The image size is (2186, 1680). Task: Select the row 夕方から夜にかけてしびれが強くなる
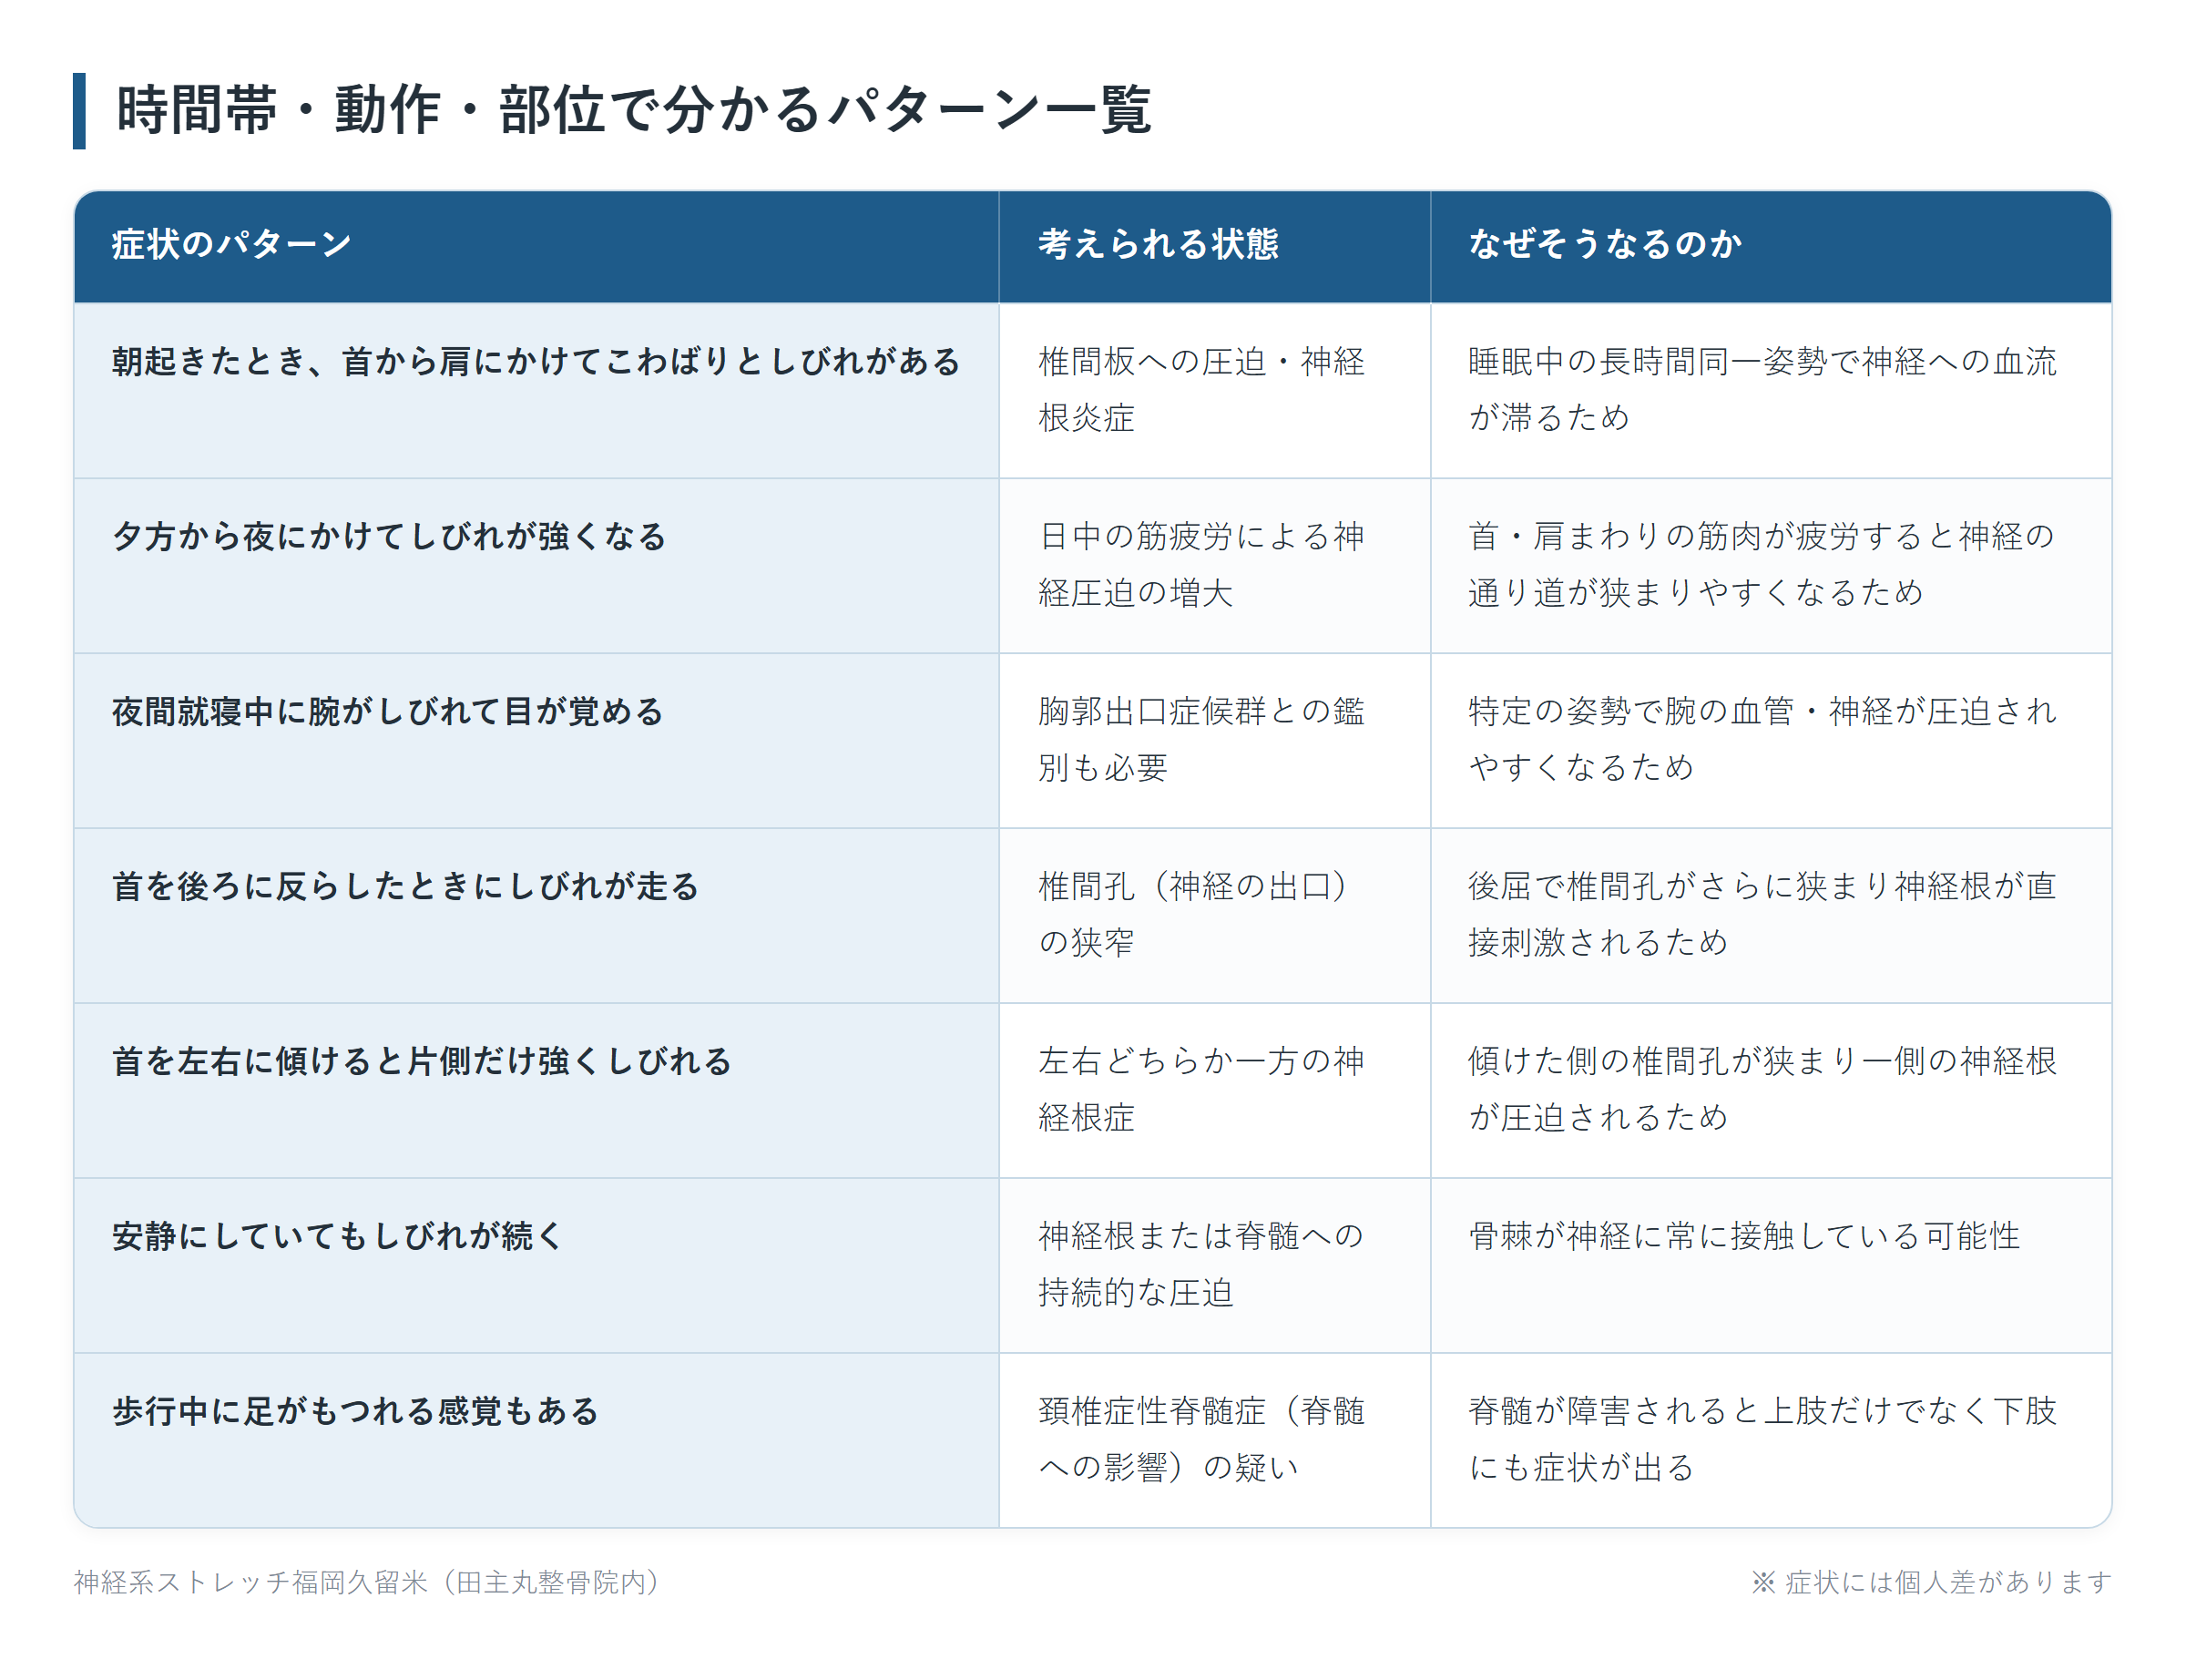1092,565
